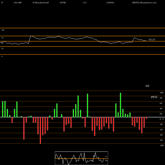Screen dimensions: 165x165
Task: Click the MR panel label
Action: pyautogui.click(x=147, y=86)
